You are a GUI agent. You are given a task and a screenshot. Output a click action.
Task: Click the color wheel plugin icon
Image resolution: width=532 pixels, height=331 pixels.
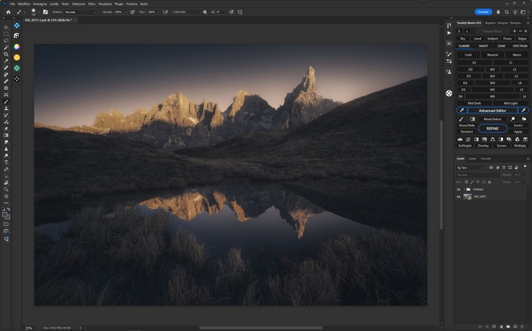click(x=17, y=47)
